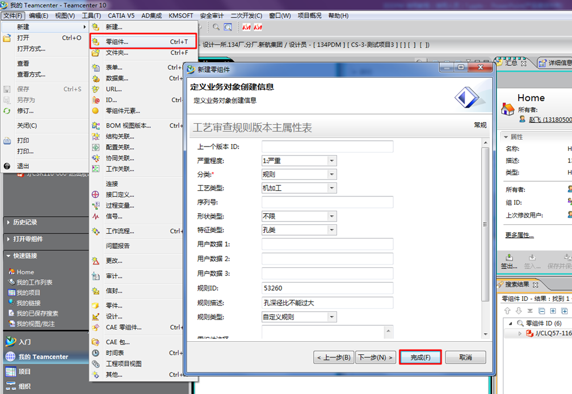Click the 完成(F) button in the dialog
This screenshot has height=394, width=572.
pos(420,357)
